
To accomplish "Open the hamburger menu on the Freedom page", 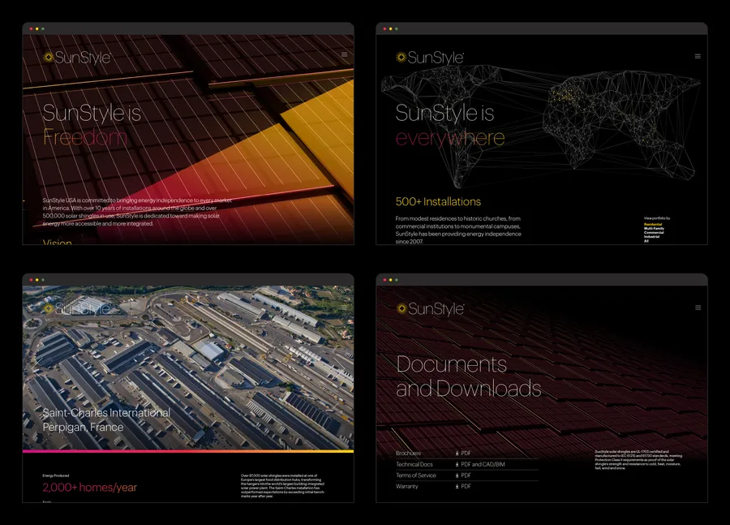I will click(344, 55).
